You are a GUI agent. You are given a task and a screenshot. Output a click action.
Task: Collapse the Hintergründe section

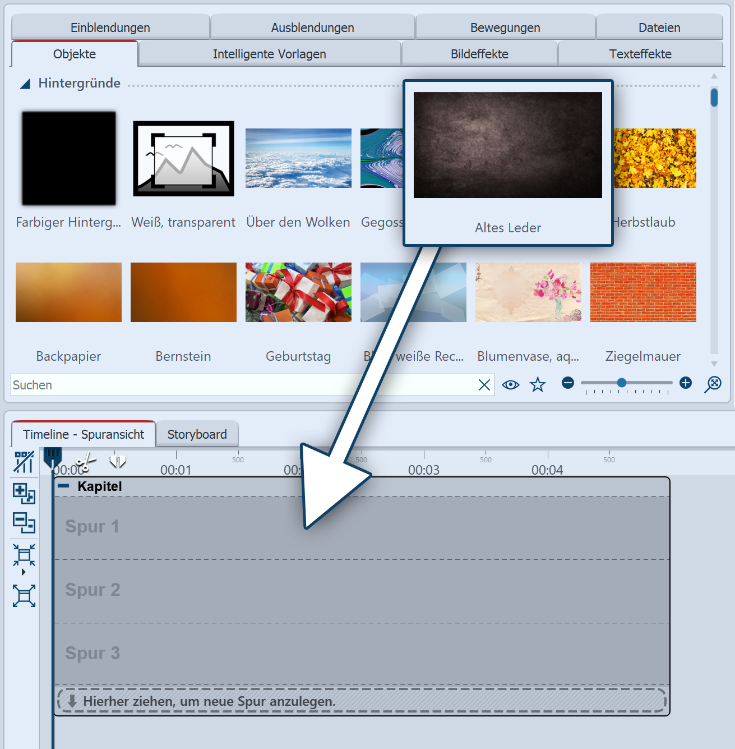[x=25, y=84]
